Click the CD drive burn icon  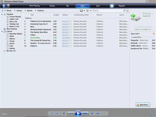point(136,17)
